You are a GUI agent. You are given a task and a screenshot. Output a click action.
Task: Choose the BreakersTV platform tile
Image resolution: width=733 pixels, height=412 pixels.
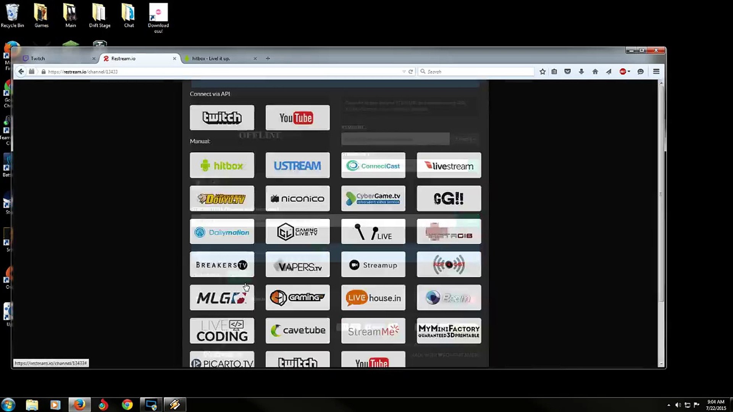coord(222,264)
